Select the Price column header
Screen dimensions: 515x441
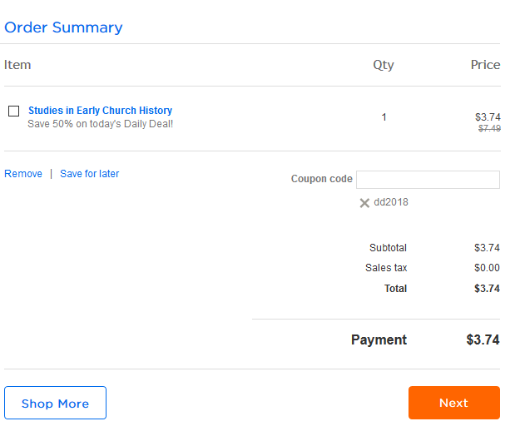pyautogui.click(x=485, y=65)
